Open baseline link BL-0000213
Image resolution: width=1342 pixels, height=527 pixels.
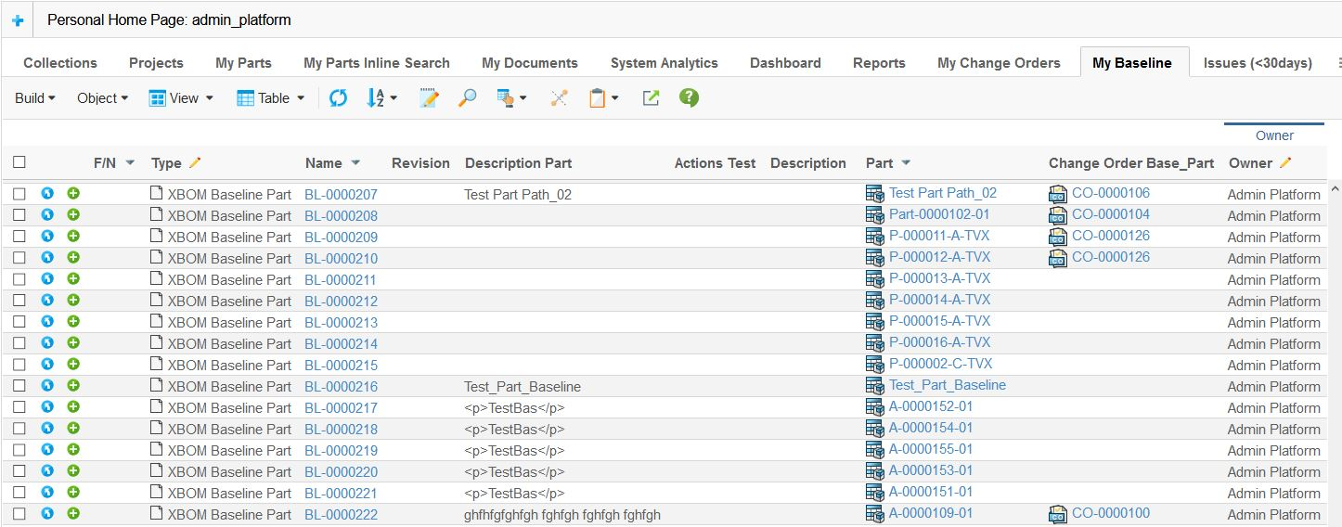pyautogui.click(x=341, y=323)
